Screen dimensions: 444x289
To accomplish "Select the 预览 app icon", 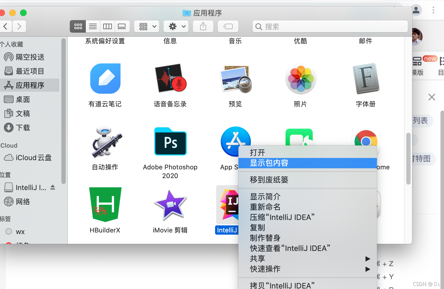I will (235, 79).
